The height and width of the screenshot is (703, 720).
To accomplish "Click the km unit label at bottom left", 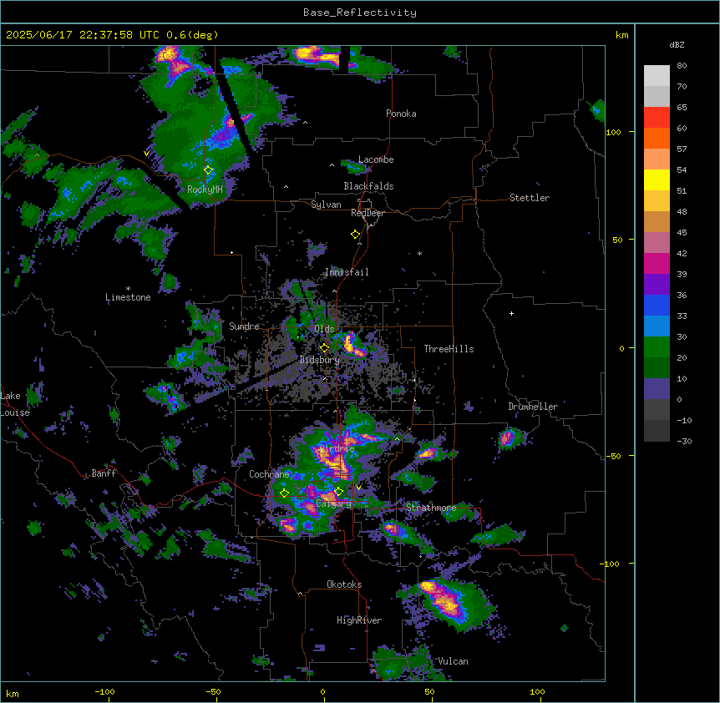I will [x=13, y=694].
